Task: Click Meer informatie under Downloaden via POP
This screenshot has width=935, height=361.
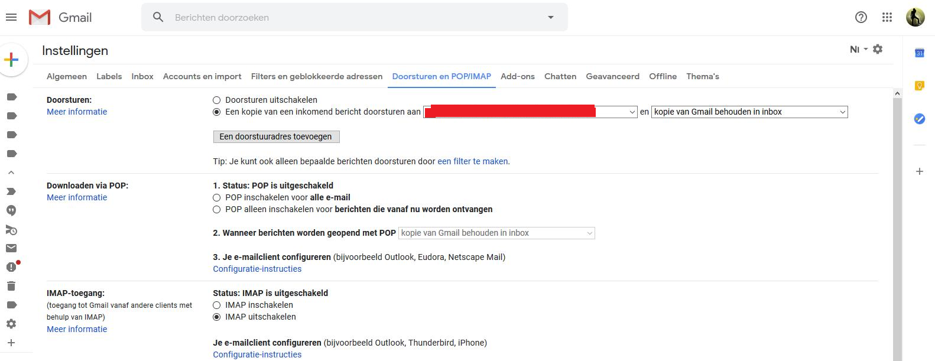Action: pyautogui.click(x=77, y=197)
